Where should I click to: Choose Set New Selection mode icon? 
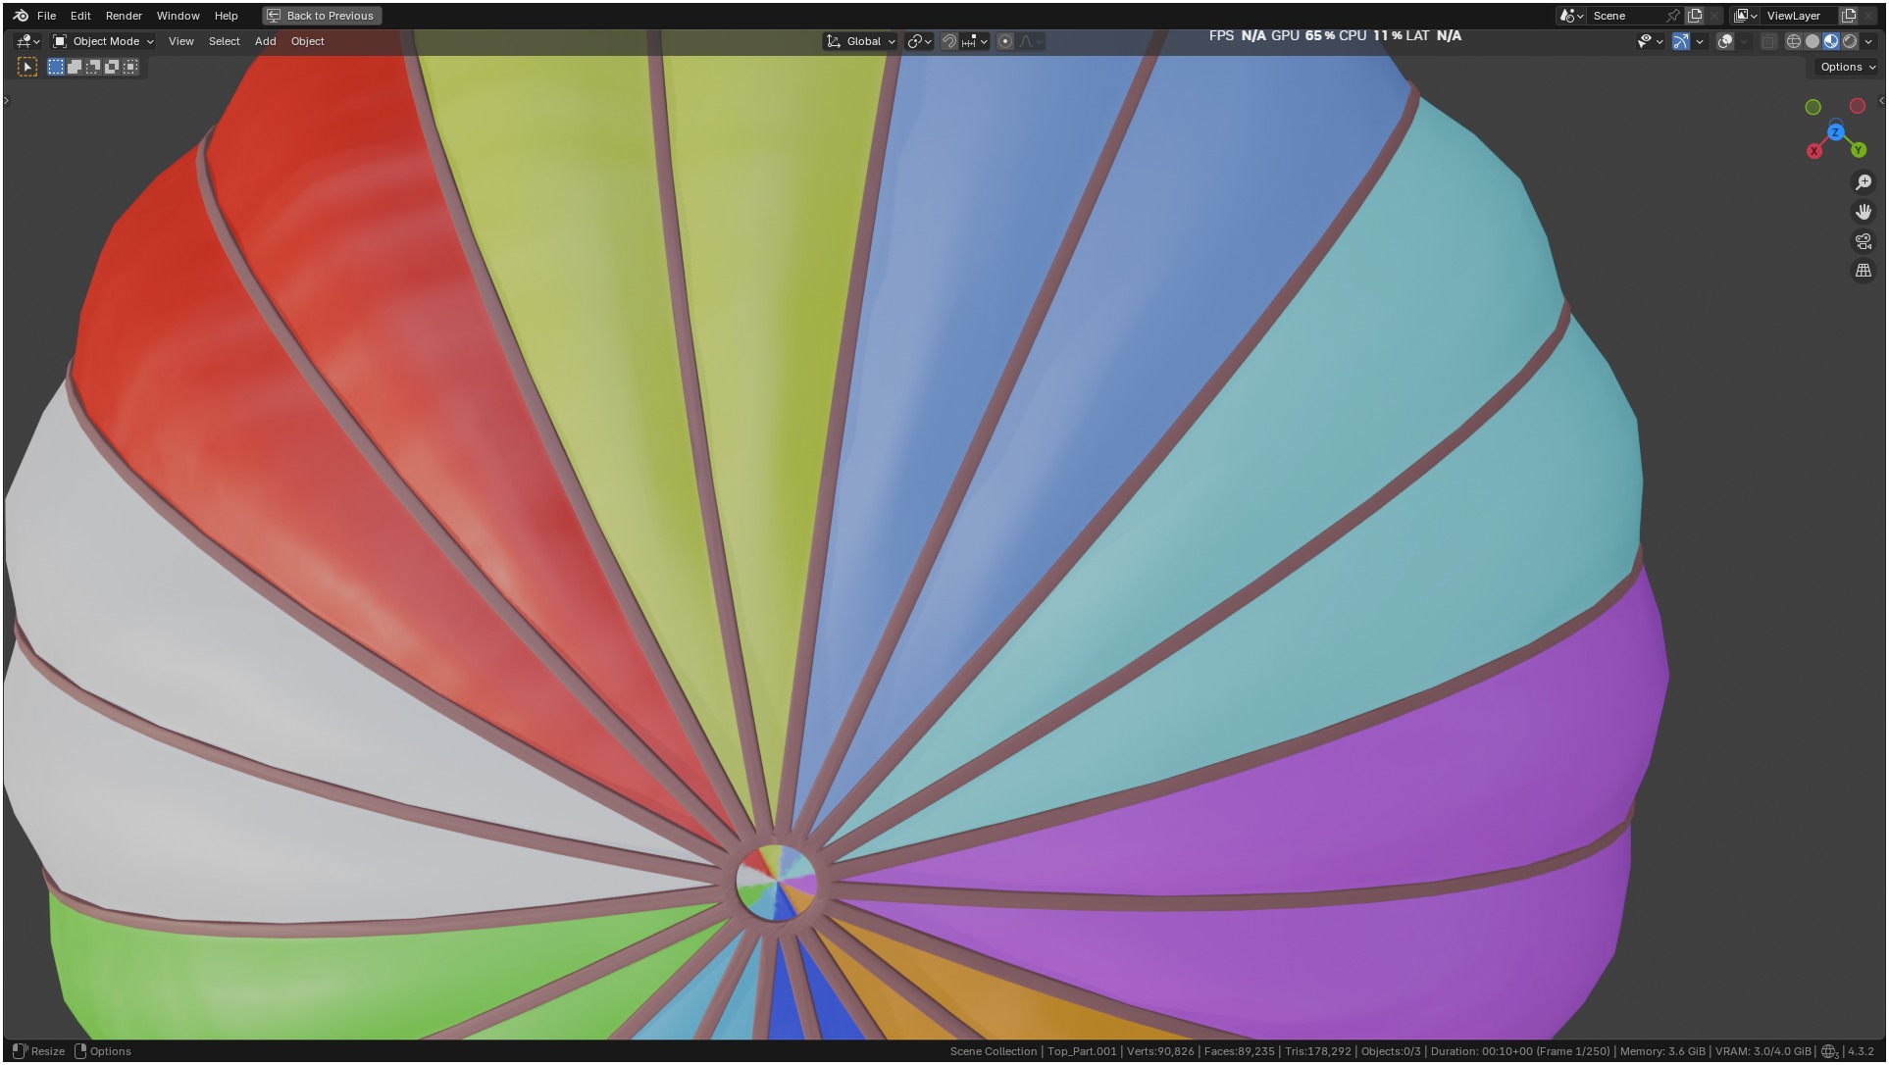56,67
